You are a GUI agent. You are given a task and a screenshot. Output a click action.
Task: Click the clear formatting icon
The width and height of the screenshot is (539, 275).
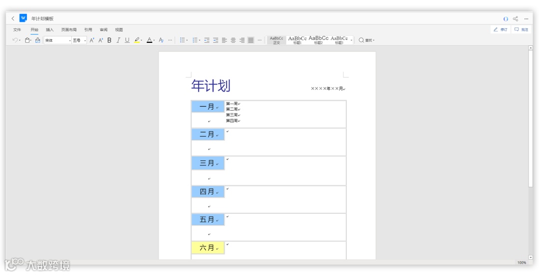point(161,40)
